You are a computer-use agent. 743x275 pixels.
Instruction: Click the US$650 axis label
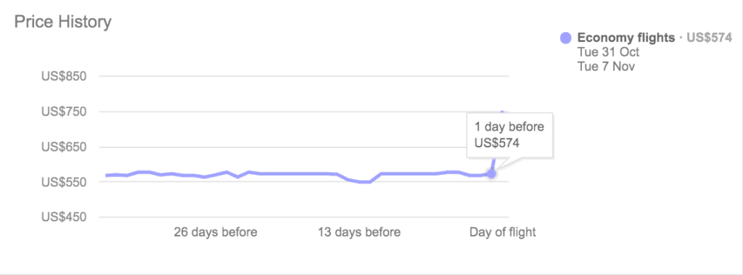point(64,147)
